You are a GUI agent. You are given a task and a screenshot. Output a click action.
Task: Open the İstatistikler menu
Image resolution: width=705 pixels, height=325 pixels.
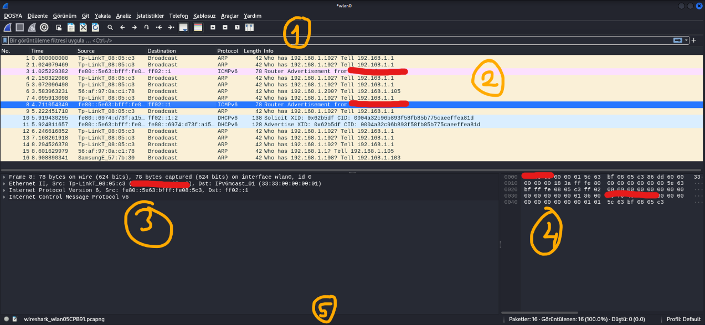pos(150,16)
